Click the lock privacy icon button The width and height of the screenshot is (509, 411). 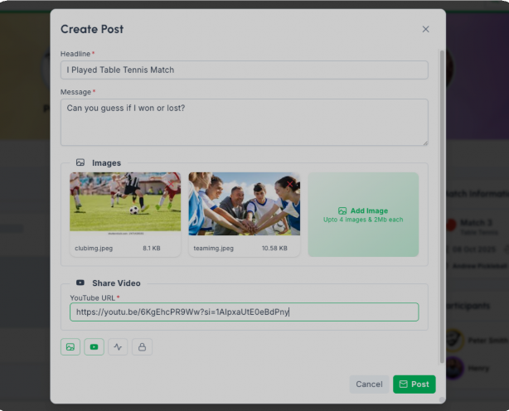142,347
